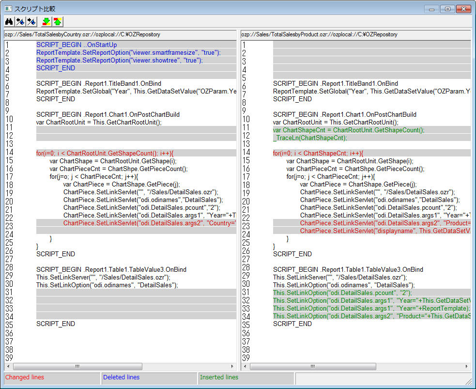The width and height of the screenshot is (476, 389).
Task: Click the green 'Inserted lines' legend label
Action: coord(219,377)
